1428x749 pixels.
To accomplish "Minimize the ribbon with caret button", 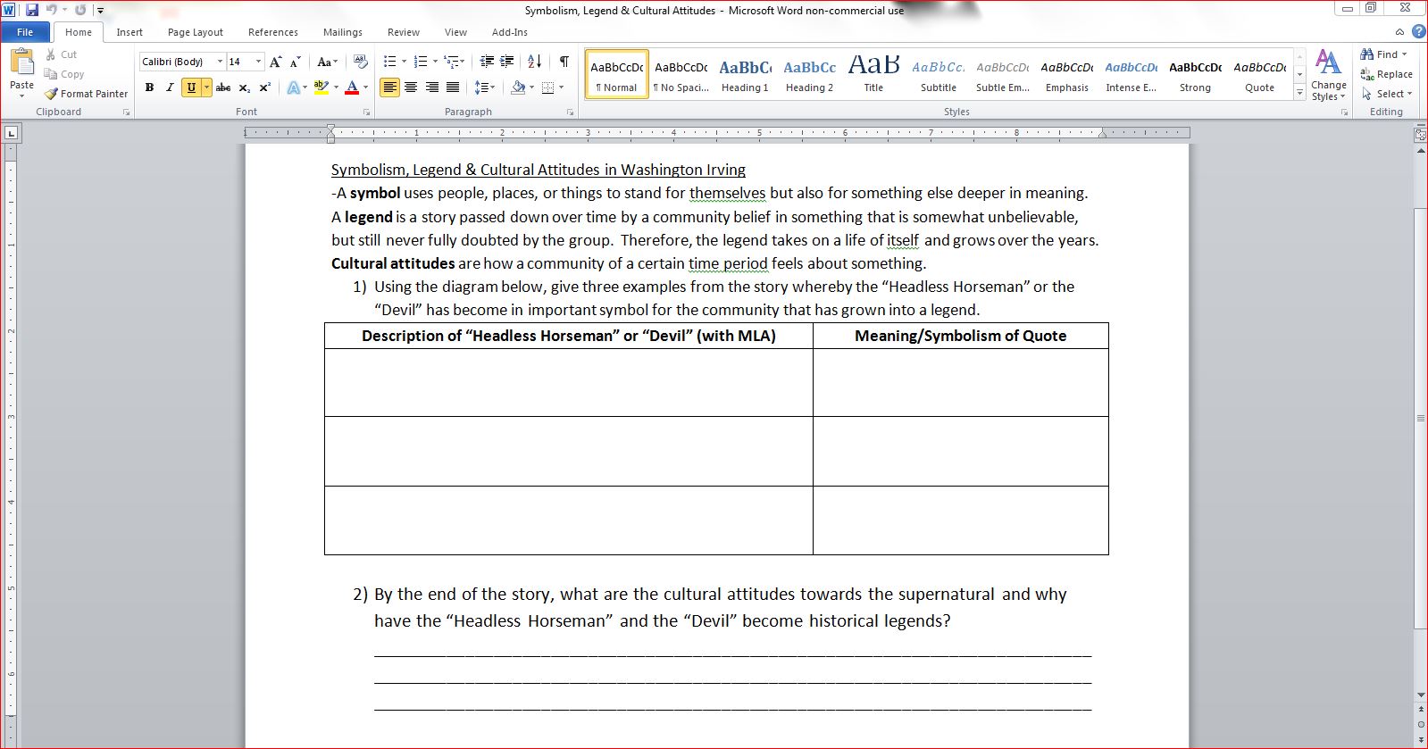I will coord(1400,32).
